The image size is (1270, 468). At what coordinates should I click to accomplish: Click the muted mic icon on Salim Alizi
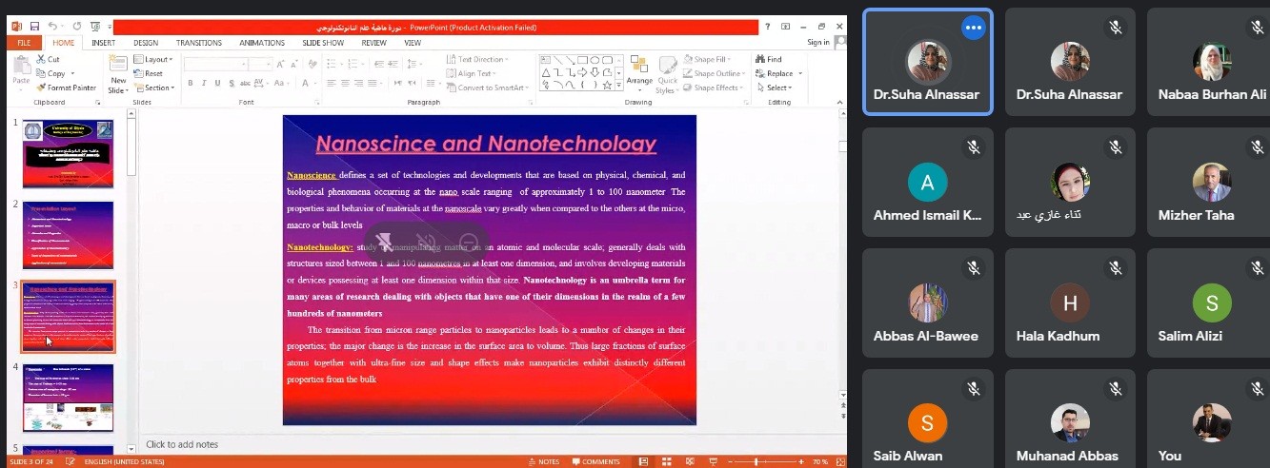[x=1258, y=269]
